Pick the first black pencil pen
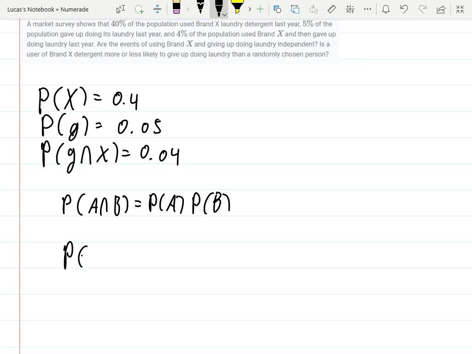 tap(201, 8)
